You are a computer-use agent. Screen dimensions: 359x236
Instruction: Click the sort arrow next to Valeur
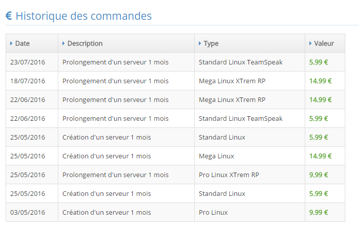coord(310,43)
